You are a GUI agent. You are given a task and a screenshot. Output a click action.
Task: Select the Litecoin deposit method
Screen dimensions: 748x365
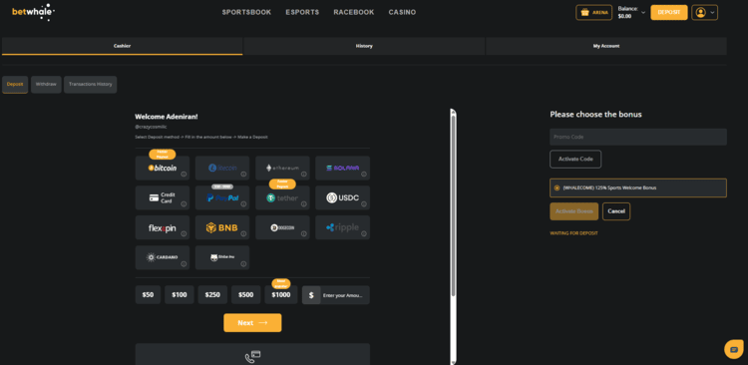click(x=222, y=168)
